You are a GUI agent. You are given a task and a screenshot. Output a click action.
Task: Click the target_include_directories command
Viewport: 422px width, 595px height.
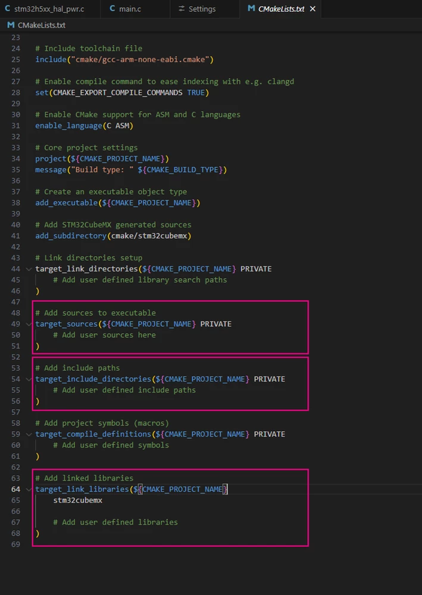tap(93, 379)
